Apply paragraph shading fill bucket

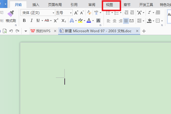pyautogui.click(x=149, y=21)
